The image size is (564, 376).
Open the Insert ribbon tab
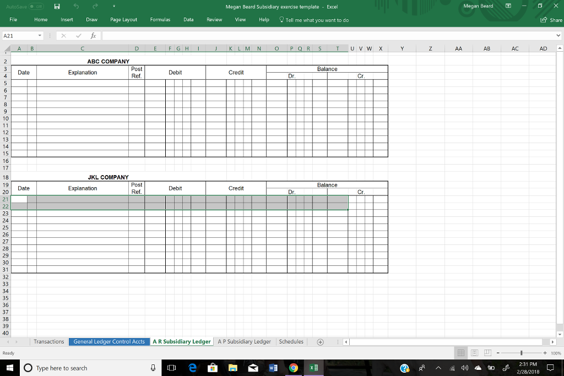(67, 20)
